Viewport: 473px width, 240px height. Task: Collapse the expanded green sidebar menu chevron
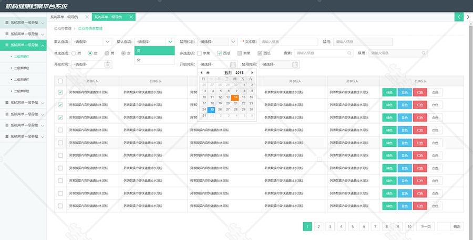coord(43,46)
